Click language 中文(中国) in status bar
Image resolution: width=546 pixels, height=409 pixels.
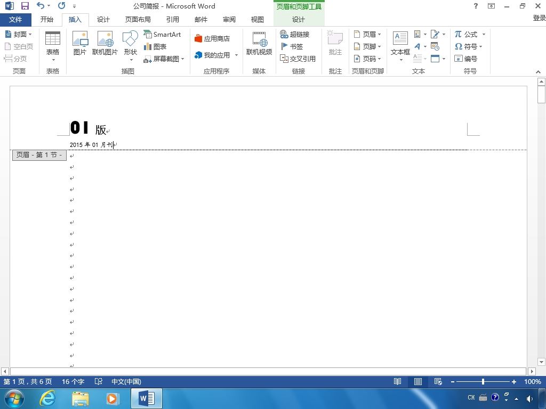(126, 381)
